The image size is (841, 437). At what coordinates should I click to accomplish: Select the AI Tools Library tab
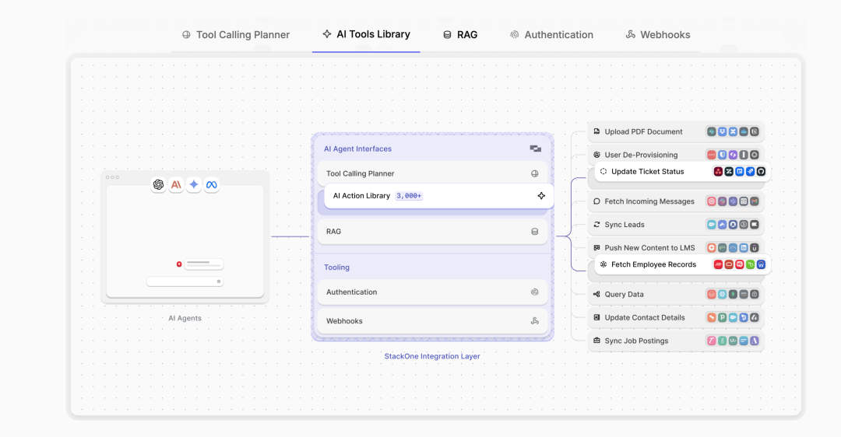click(x=366, y=34)
